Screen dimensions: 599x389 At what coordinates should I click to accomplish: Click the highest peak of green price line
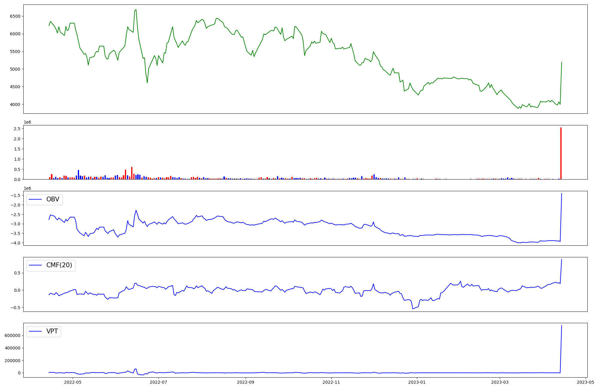136,10
